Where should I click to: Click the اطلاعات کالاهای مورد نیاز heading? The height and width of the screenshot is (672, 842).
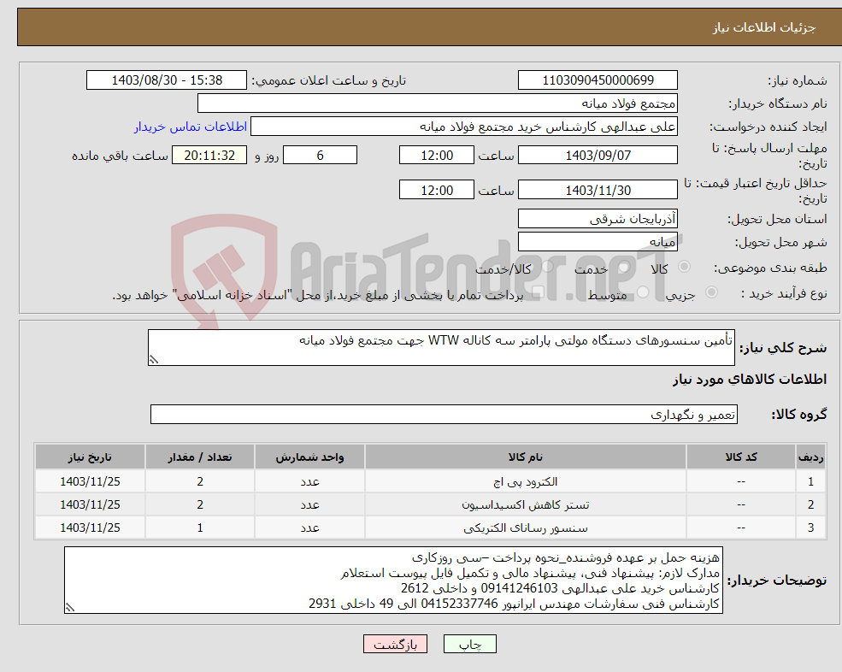pyautogui.click(x=749, y=380)
